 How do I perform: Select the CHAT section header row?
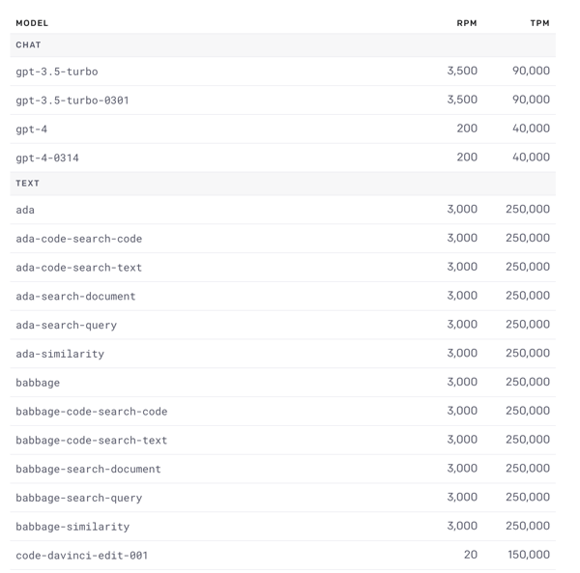pos(282,44)
